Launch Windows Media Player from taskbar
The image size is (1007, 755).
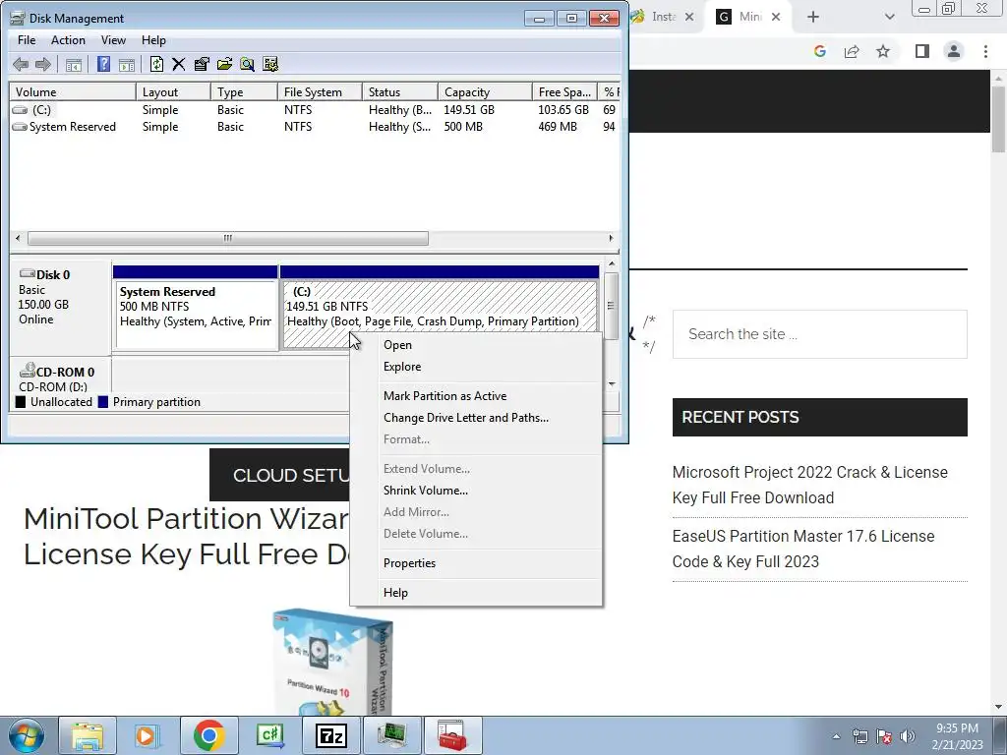pyautogui.click(x=147, y=735)
